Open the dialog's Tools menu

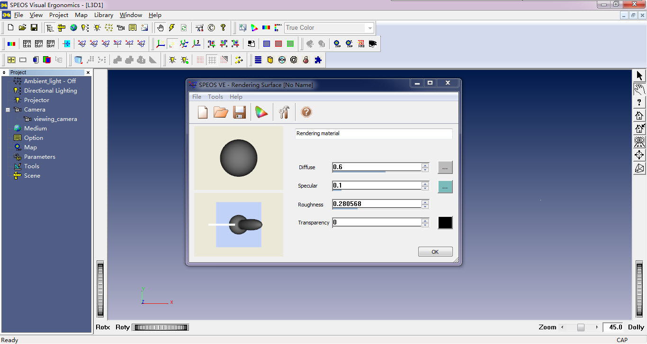coord(216,97)
